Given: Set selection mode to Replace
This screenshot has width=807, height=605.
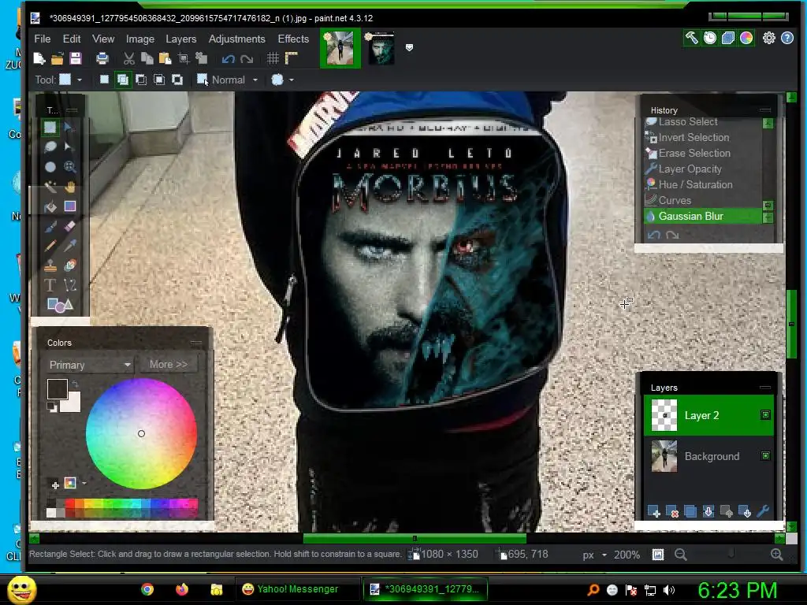Looking at the screenshot, I should pyautogui.click(x=104, y=80).
